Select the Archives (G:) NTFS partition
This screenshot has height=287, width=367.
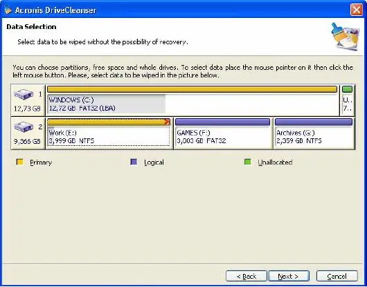point(314,133)
